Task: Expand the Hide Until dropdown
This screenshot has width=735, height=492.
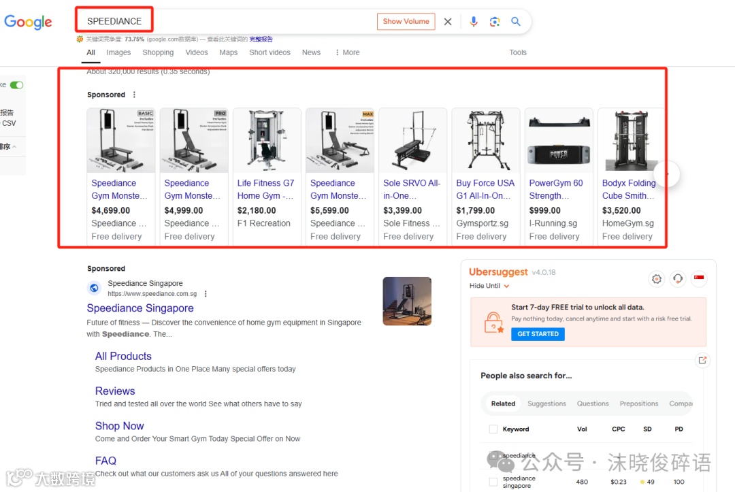Action: pos(489,286)
